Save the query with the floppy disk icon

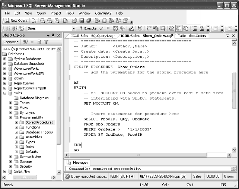coord(82,21)
